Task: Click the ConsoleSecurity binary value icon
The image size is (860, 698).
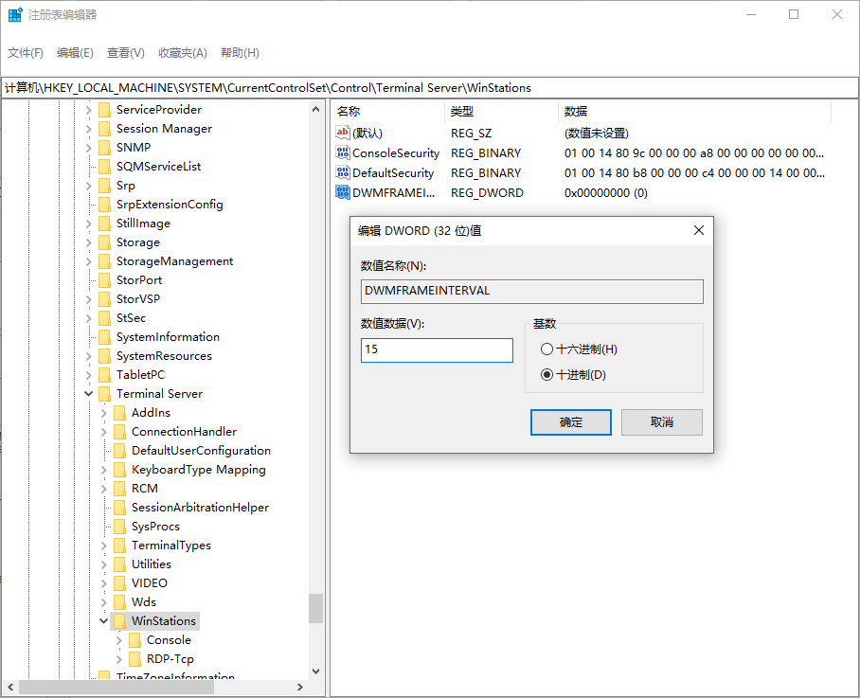Action: pyautogui.click(x=343, y=153)
